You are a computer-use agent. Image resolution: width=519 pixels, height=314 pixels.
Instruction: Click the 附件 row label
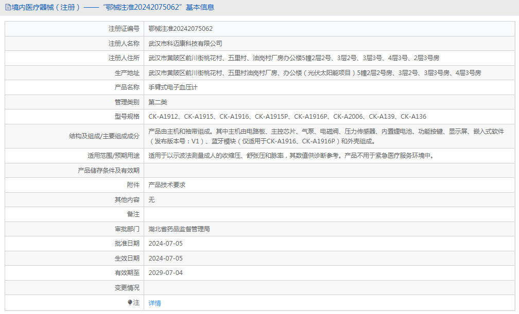click(x=133, y=185)
